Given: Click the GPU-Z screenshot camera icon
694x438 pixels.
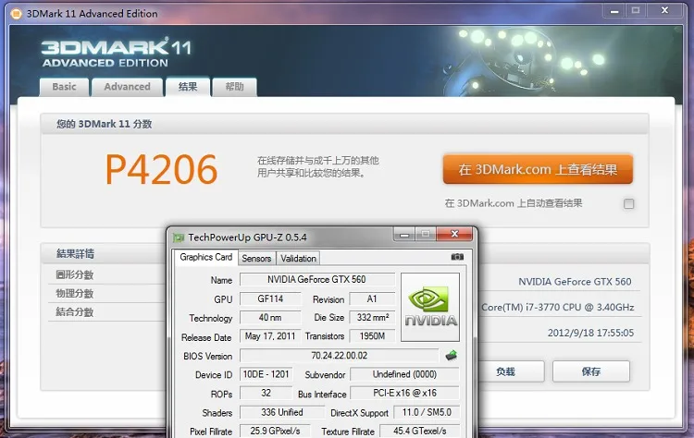Looking at the screenshot, I should click(x=457, y=257).
